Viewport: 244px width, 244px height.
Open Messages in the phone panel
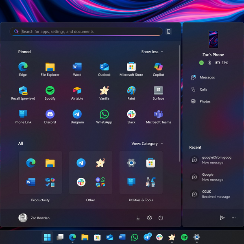207,77
